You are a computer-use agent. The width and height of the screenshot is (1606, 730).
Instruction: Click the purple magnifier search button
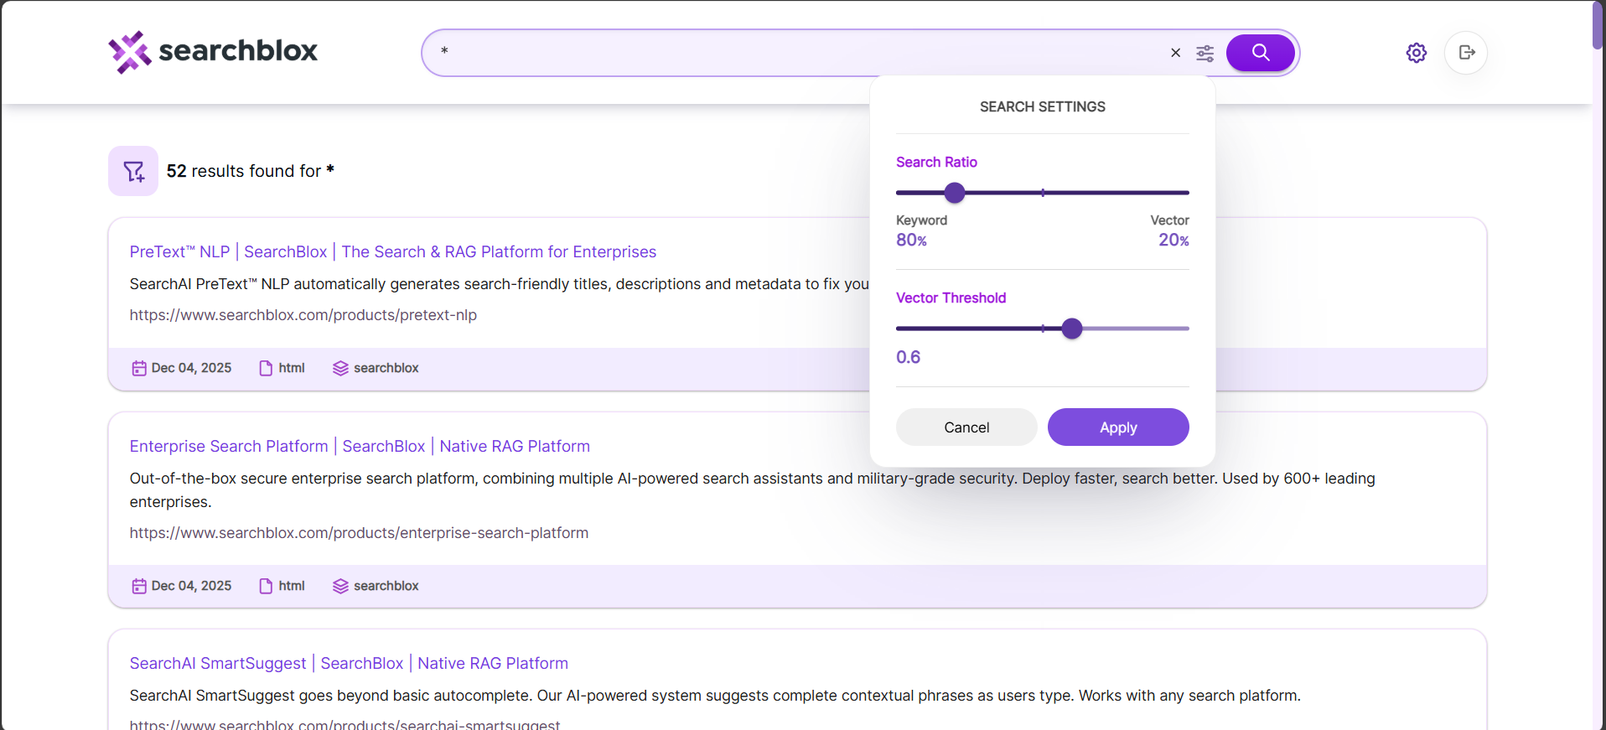point(1260,53)
